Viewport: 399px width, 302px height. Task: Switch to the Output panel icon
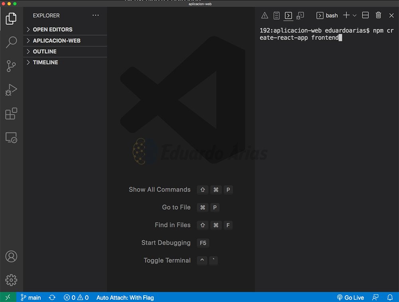(277, 16)
